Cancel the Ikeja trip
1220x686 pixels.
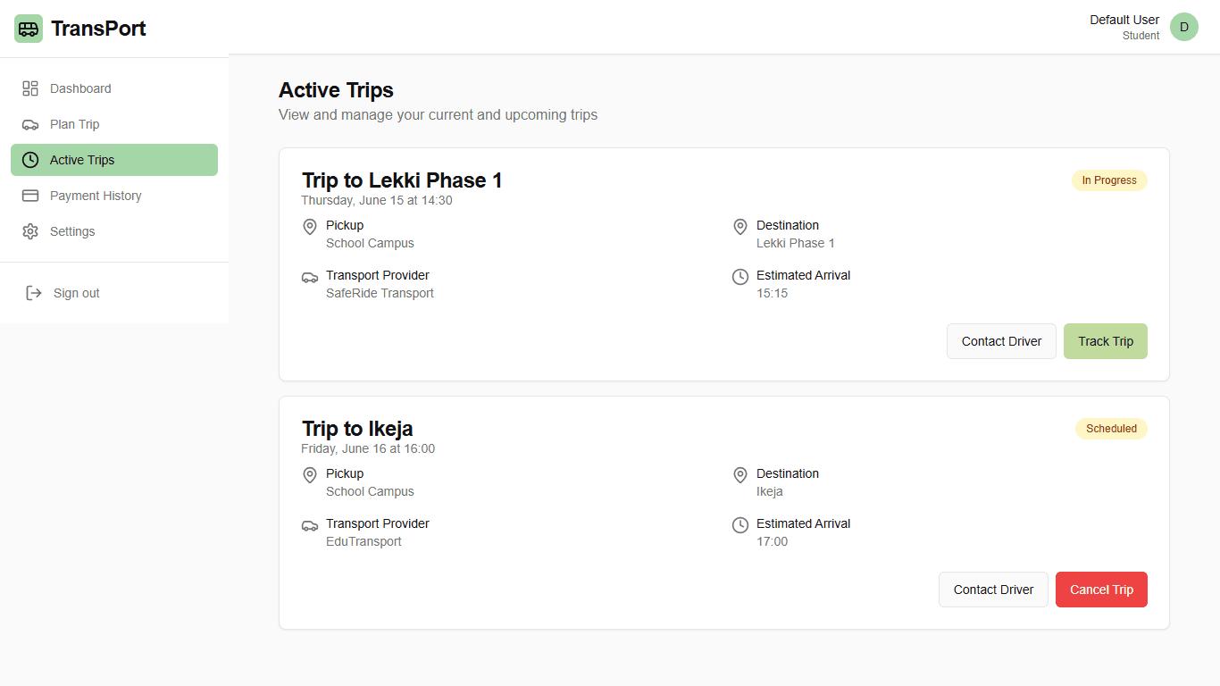[x=1101, y=590]
